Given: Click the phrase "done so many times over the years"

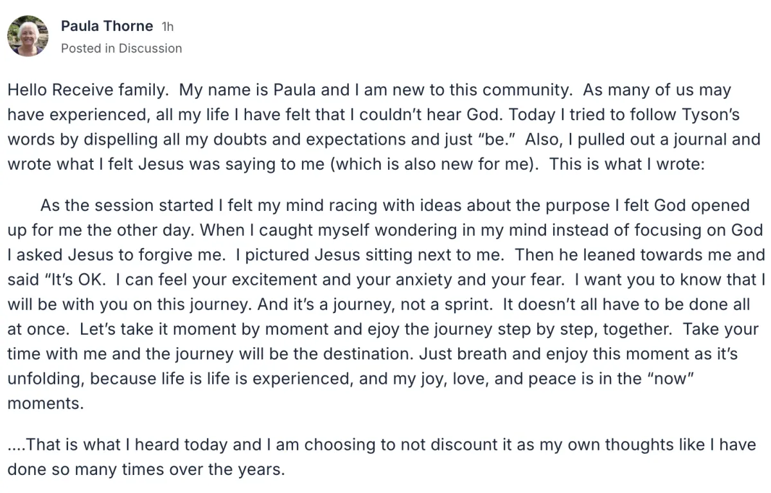Looking at the screenshot, I should pos(145,469).
